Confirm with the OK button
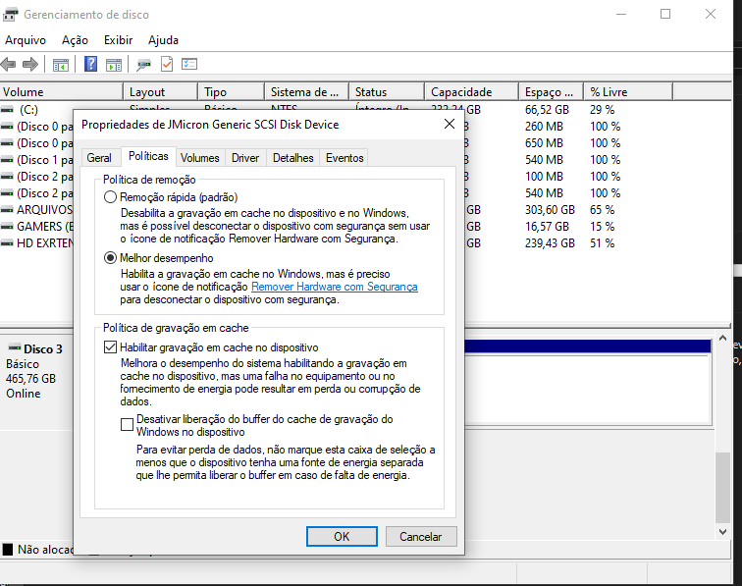This screenshot has height=586, width=742. (x=342, y=536)
